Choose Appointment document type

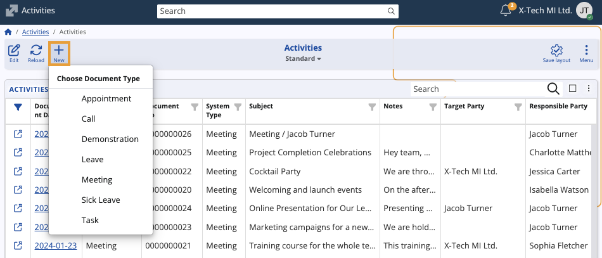[106, 99]
